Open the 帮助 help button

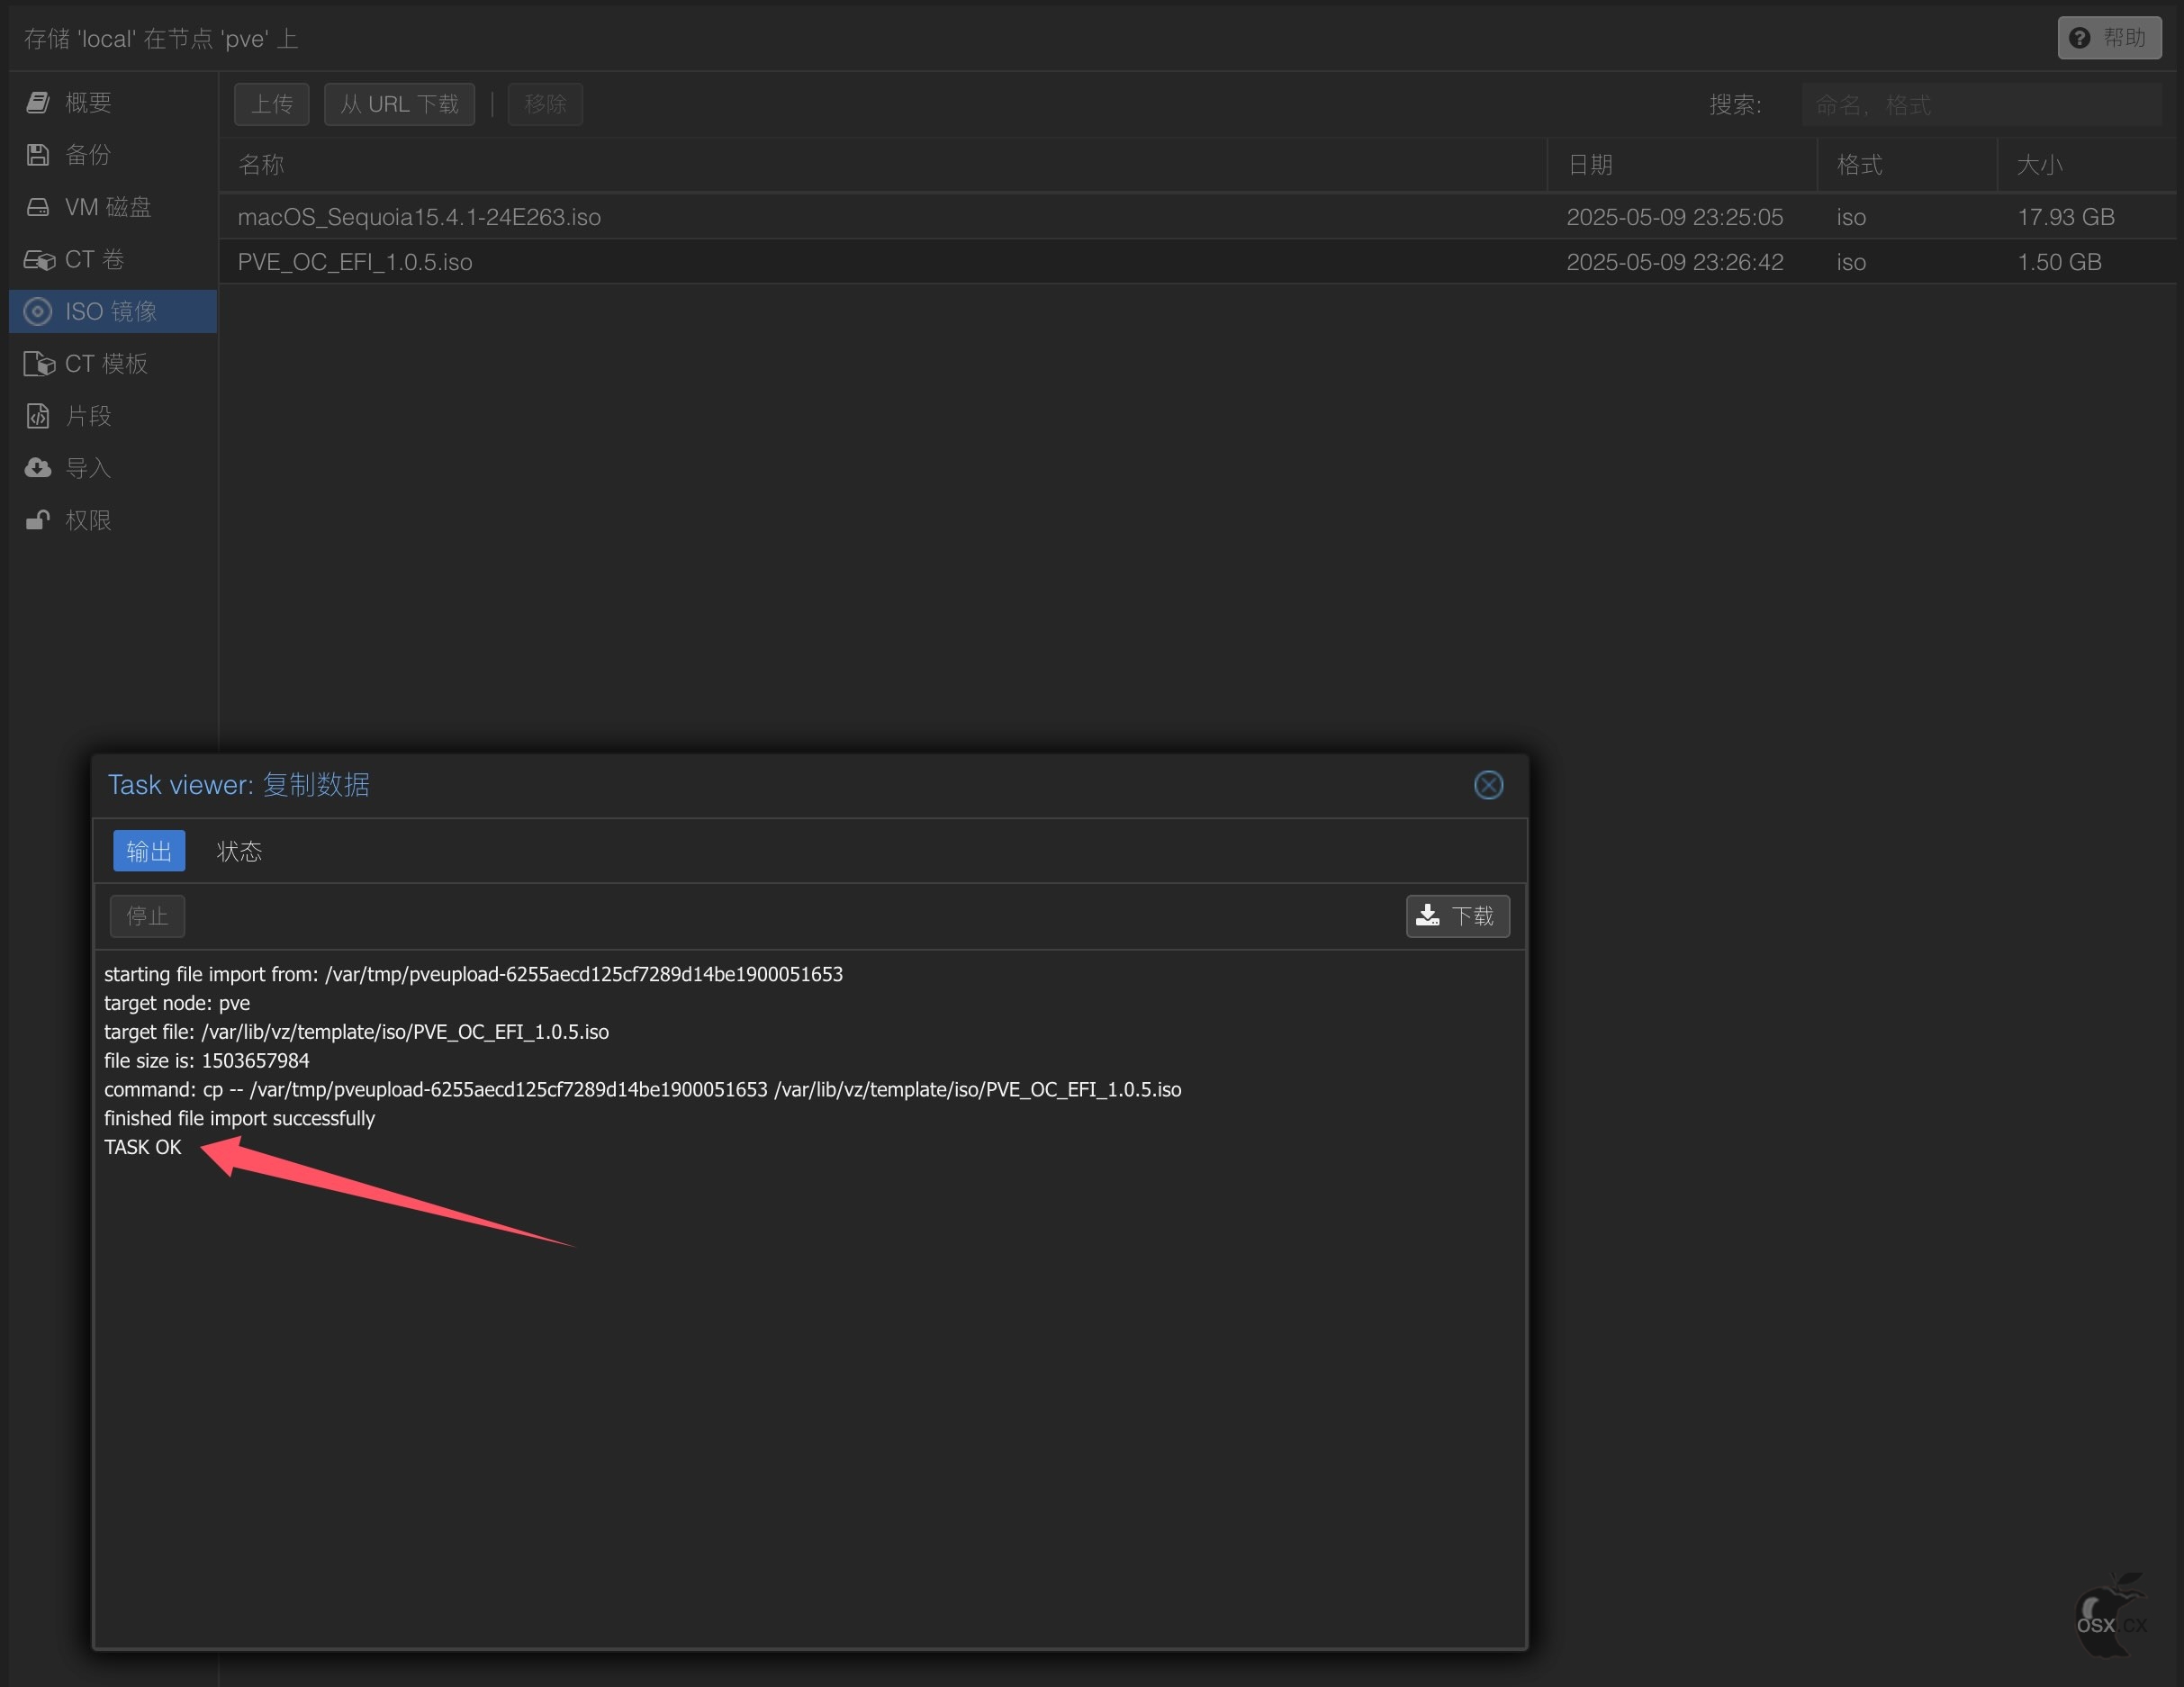(x=2109, y=38)
